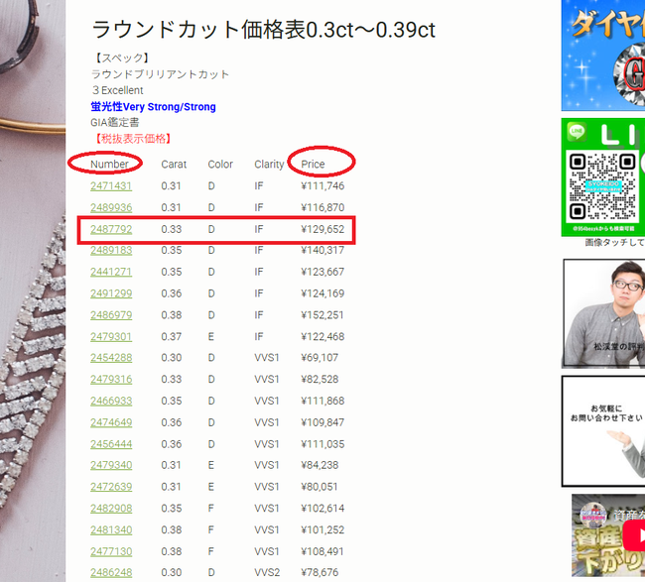Open diamond listing 2454288
Screen dimensions: 645x582
111,358
